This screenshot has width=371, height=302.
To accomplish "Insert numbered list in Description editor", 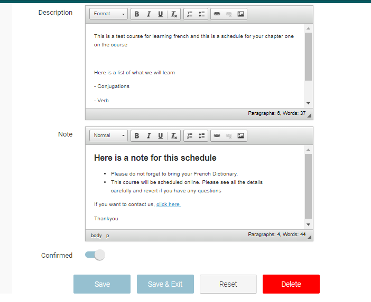I will [x=190, y=14].
